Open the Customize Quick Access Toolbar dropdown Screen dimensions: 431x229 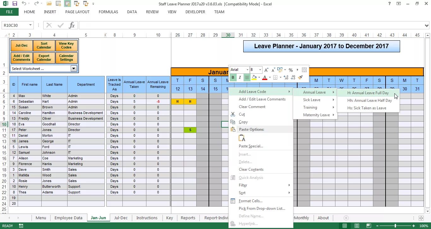[x=93, y=4]
